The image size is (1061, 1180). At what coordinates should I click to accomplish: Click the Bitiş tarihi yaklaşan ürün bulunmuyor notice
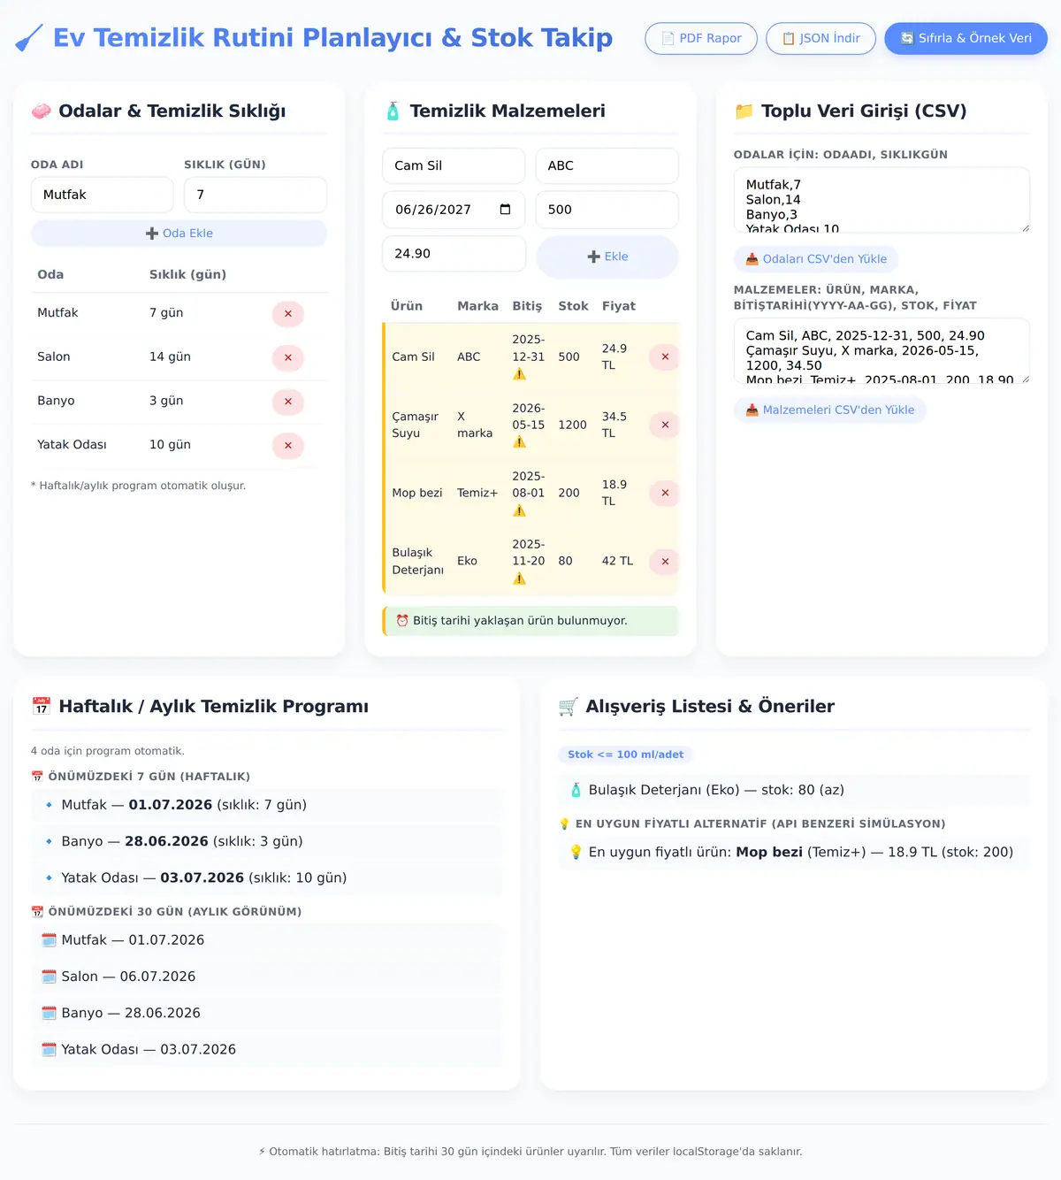[530, 621]
